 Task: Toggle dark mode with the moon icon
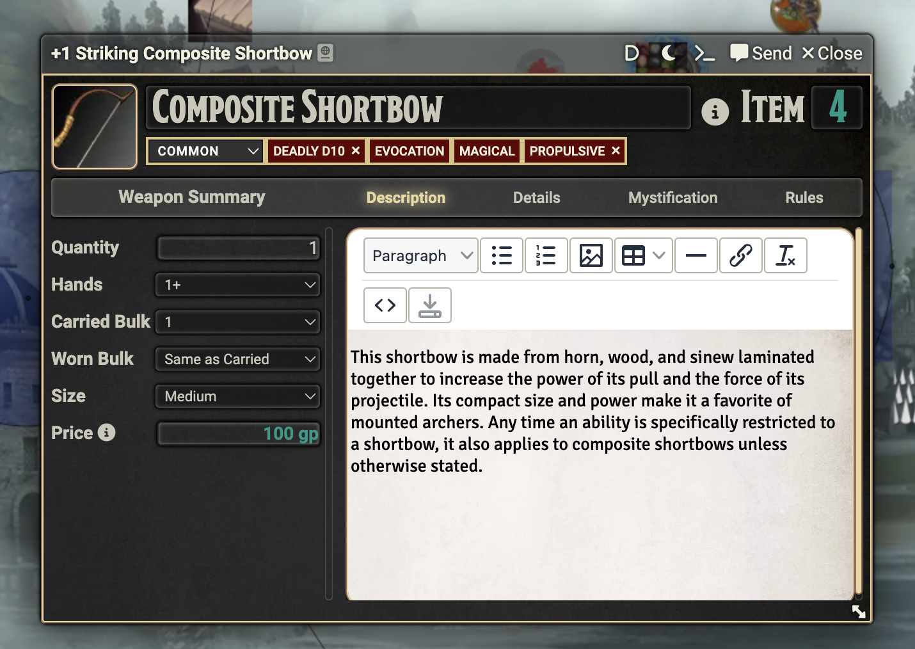[669, 53]
